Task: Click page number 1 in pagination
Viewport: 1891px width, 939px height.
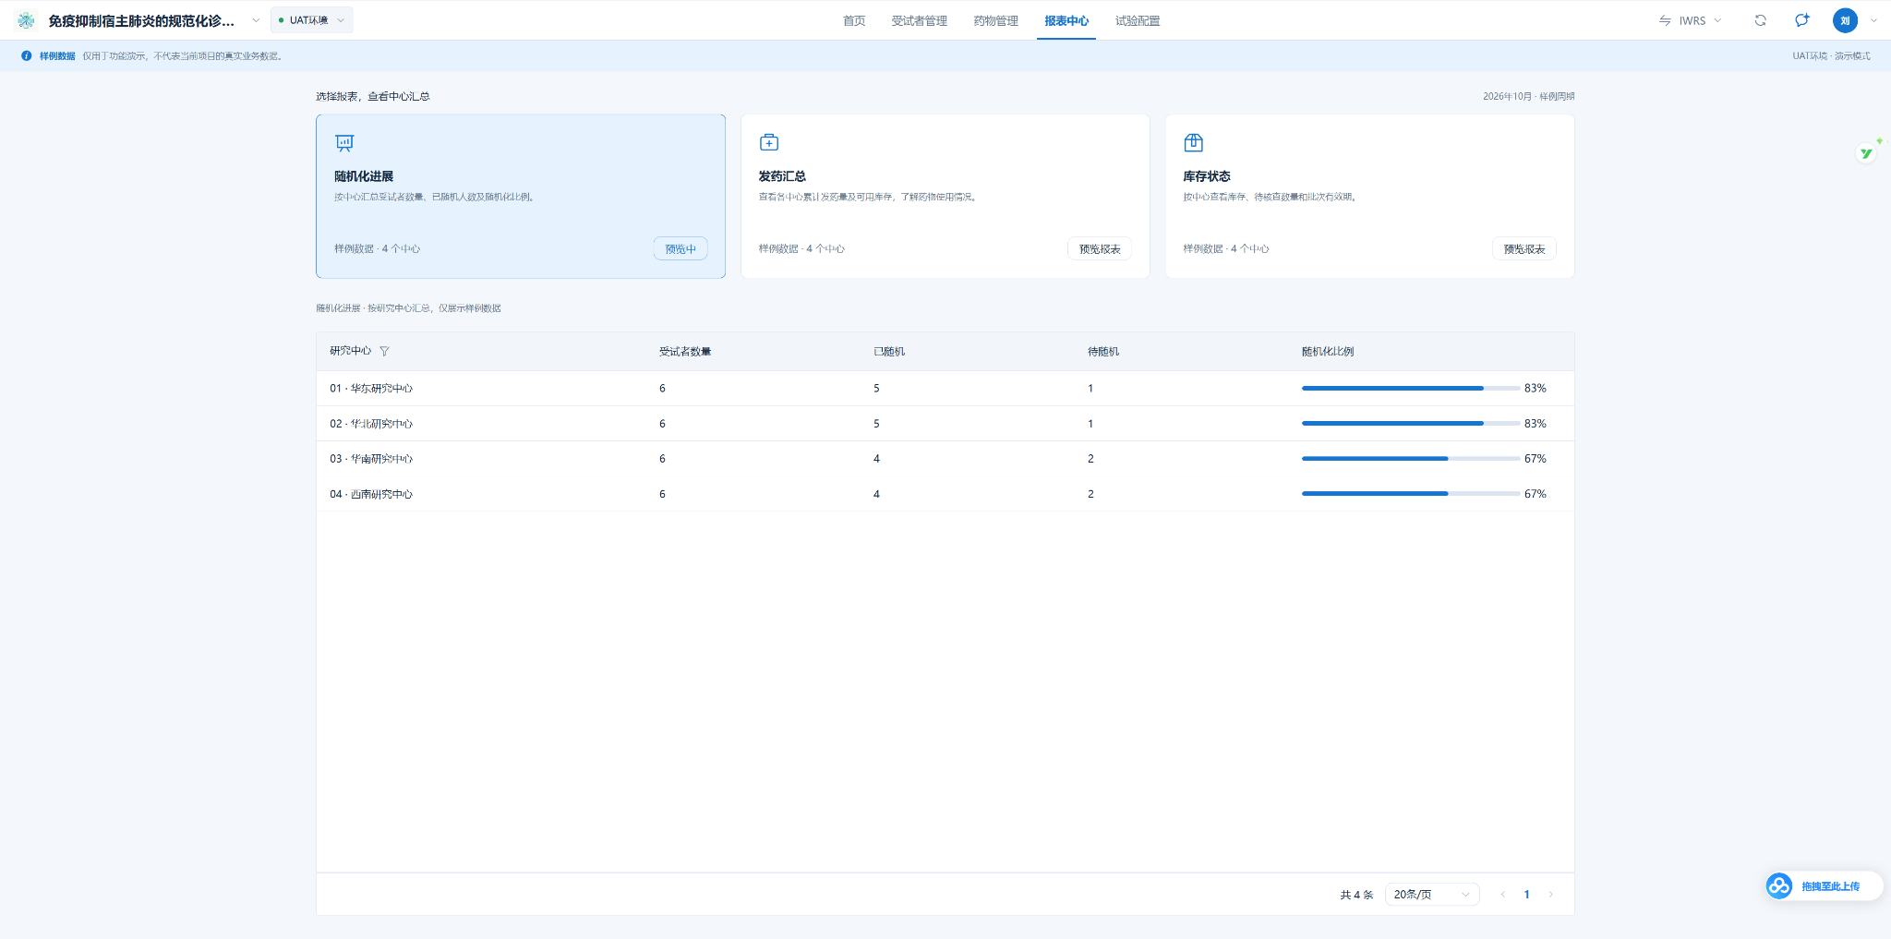Action: [x=1526, y=895]
